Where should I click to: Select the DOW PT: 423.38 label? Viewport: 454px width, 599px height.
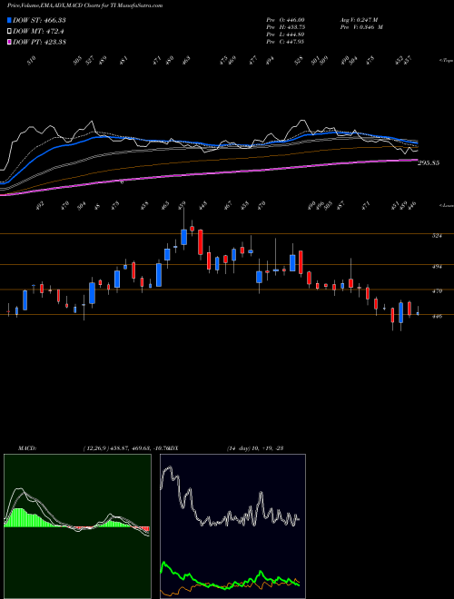(x=39, y=42)
